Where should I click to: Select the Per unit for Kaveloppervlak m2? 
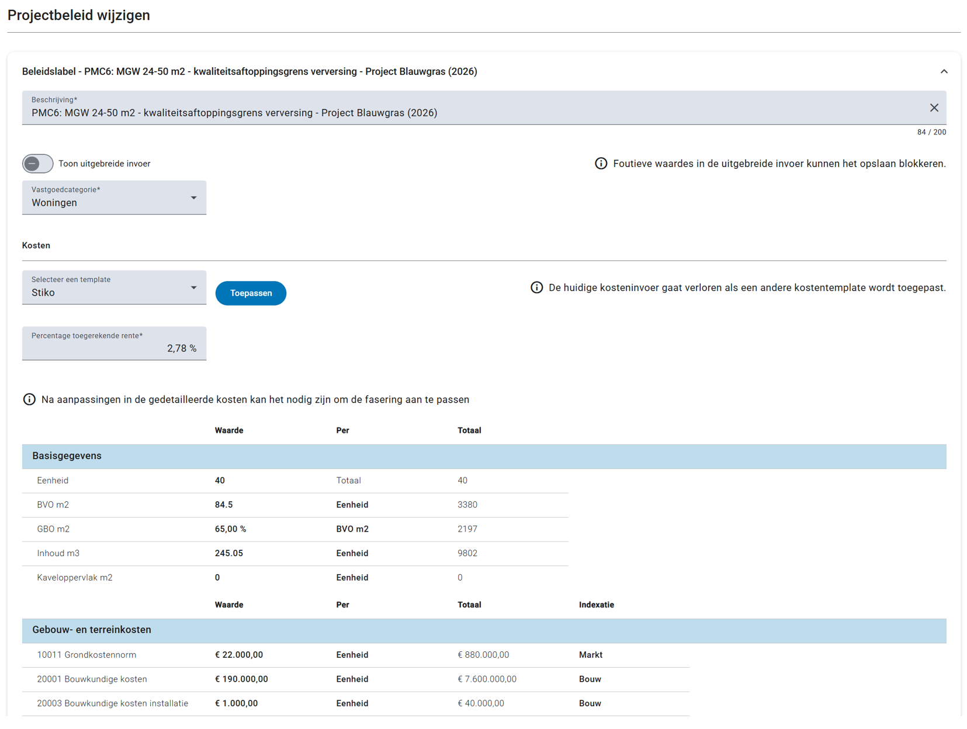[x=352, y=578]
